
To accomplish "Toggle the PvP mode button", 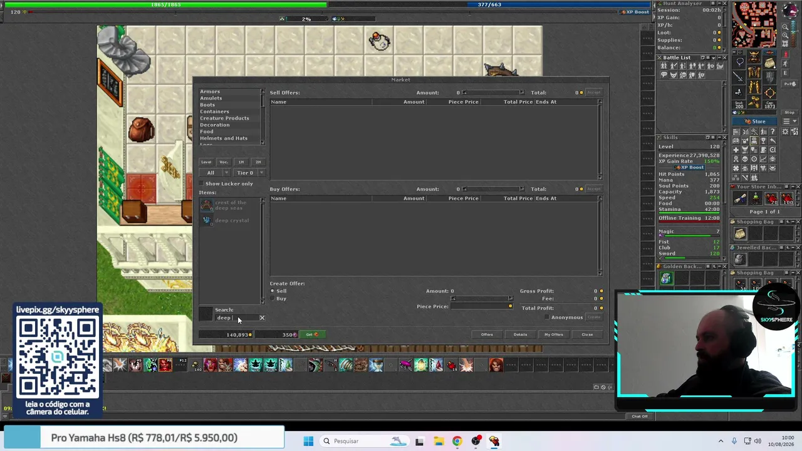I will pos(789,84).
